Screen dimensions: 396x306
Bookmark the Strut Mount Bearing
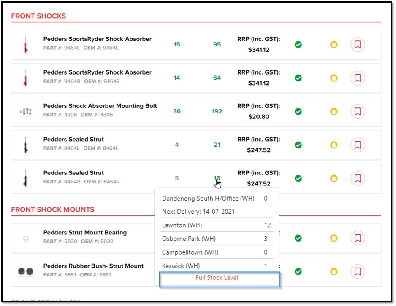tap(357, 238)
